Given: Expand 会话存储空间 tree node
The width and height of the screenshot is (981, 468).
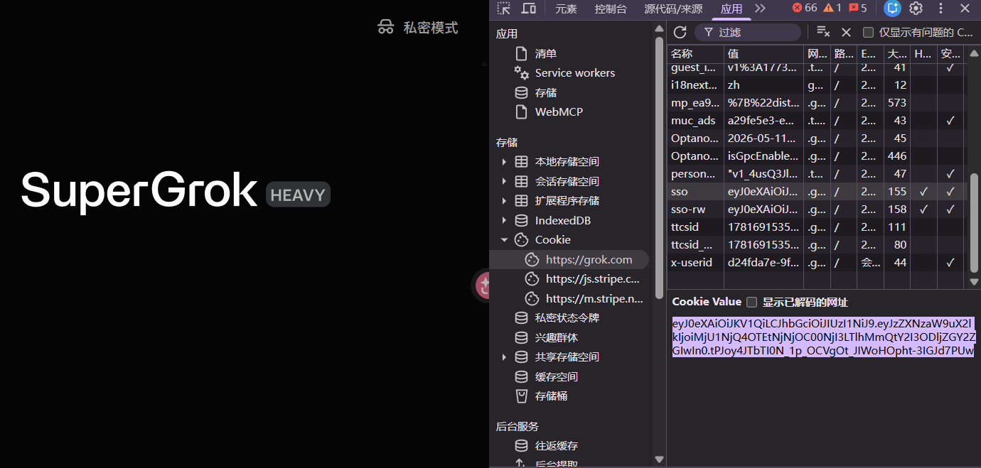Looking at the screenshot, I should coord(504,181).
